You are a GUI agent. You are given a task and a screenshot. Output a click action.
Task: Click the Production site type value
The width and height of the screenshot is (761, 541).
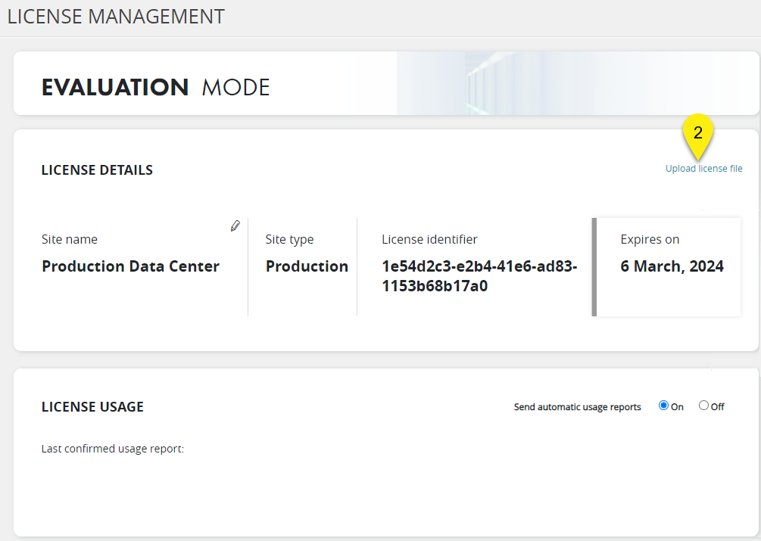pyautogui.click(x=307, y=266)
